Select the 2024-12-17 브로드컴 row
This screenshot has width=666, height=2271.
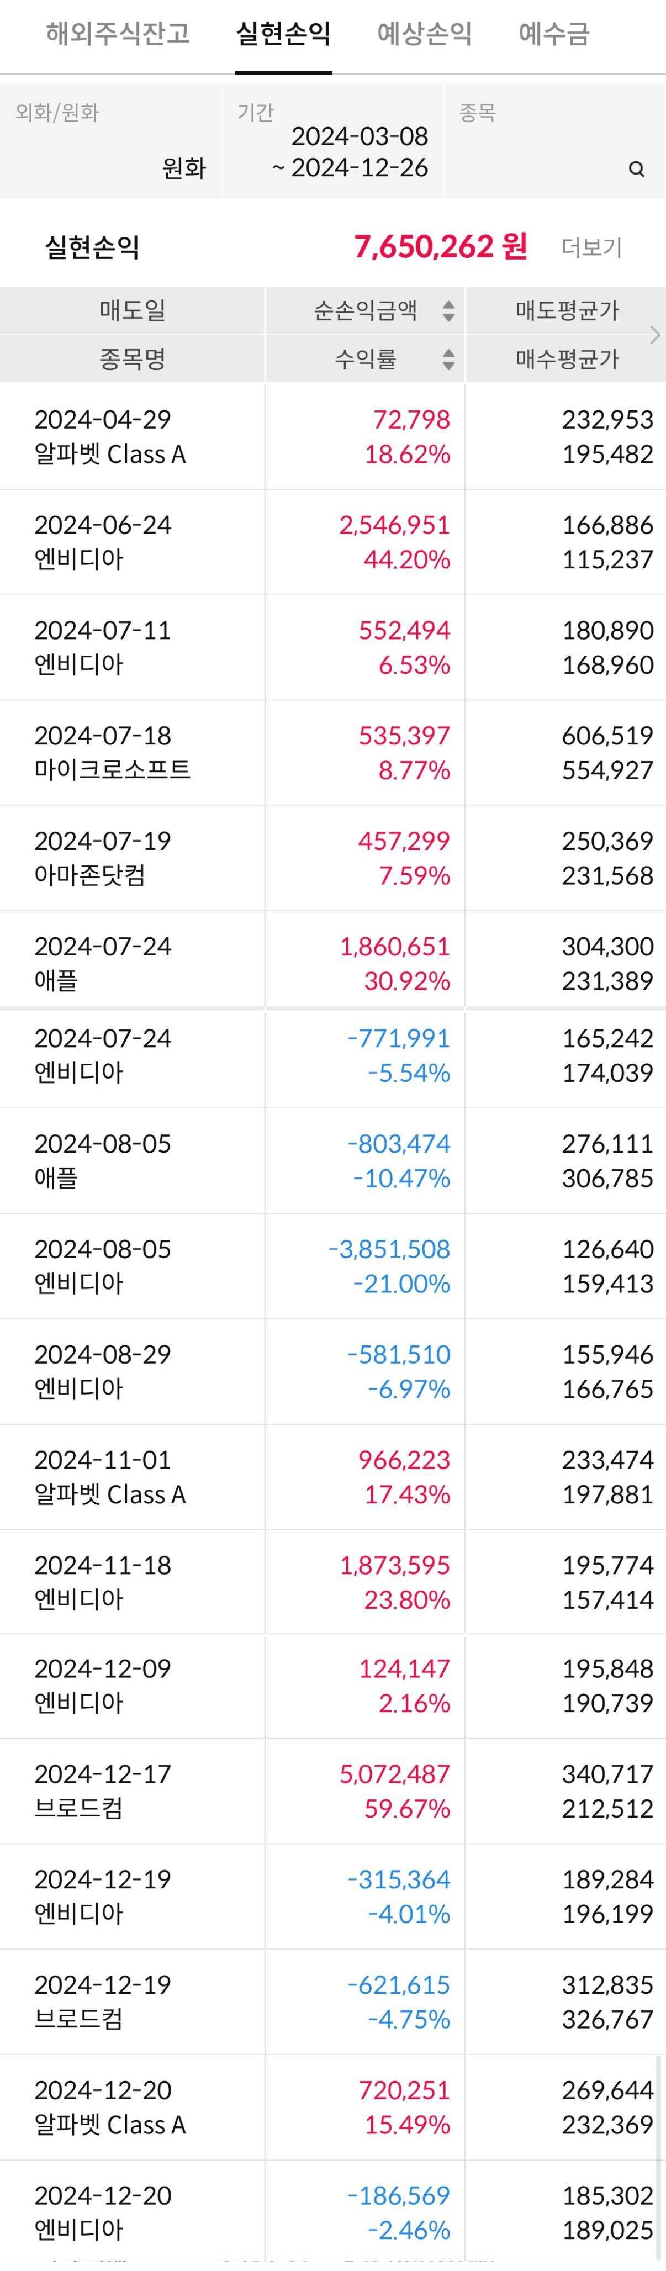click(333, 1791)
